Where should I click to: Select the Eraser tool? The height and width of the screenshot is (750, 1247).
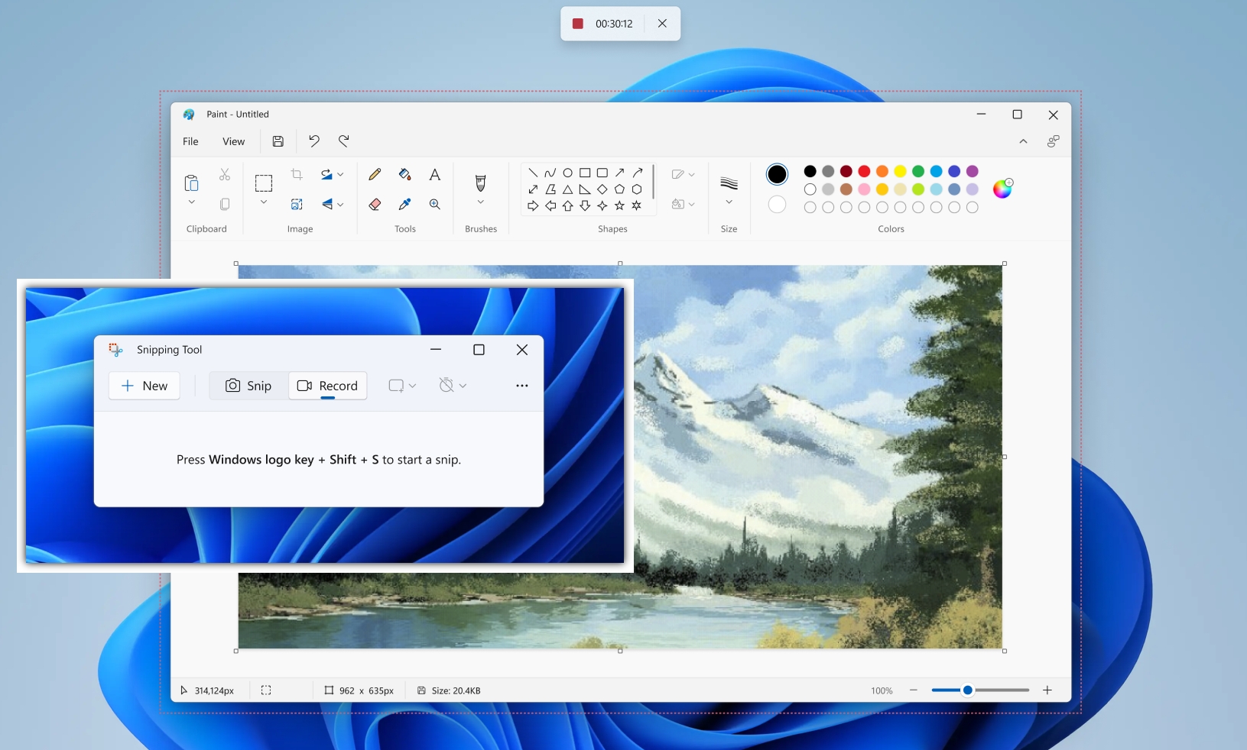click(x=375, y=204)
